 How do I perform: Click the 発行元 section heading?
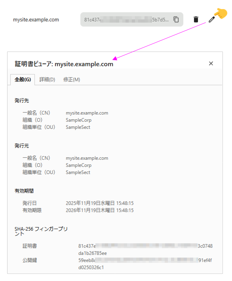(22, 146)
